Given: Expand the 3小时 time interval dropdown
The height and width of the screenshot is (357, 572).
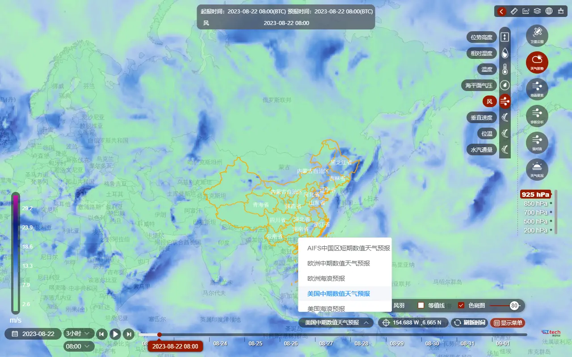Looking at the screenshot, I should tap(80, 333).
